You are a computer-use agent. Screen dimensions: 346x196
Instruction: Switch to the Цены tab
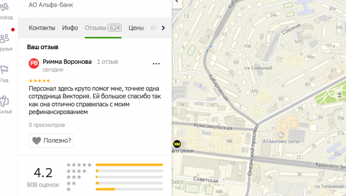click(x=136, y=28)
